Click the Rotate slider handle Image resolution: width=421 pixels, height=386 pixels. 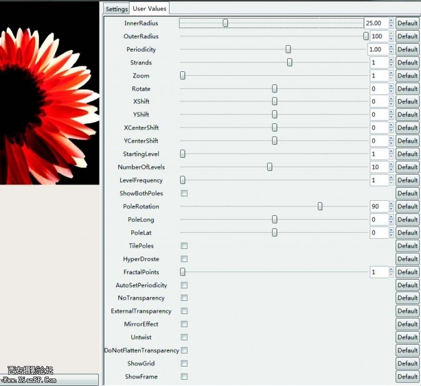point(275,89)
